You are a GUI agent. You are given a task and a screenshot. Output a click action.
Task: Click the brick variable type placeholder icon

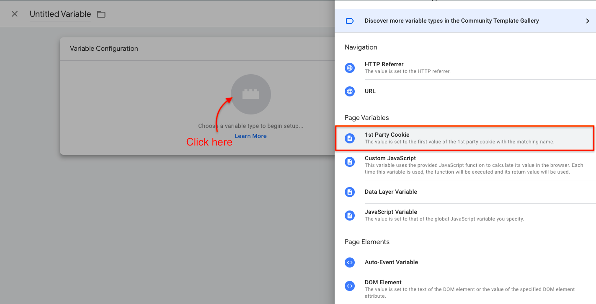(250, 94)
